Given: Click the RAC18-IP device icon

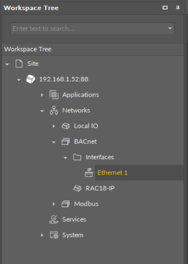Looking at the screenshot, I should pos(77,188).
